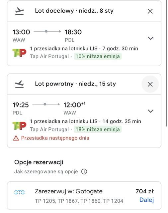Open the info icon next to Jak szeregowane są opcje

pos(84,172)
